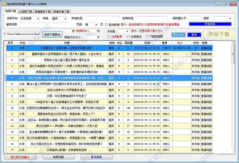
Task: Click 未开始 status in row 3
Action: pyautogui.click(x=196, y=66)
